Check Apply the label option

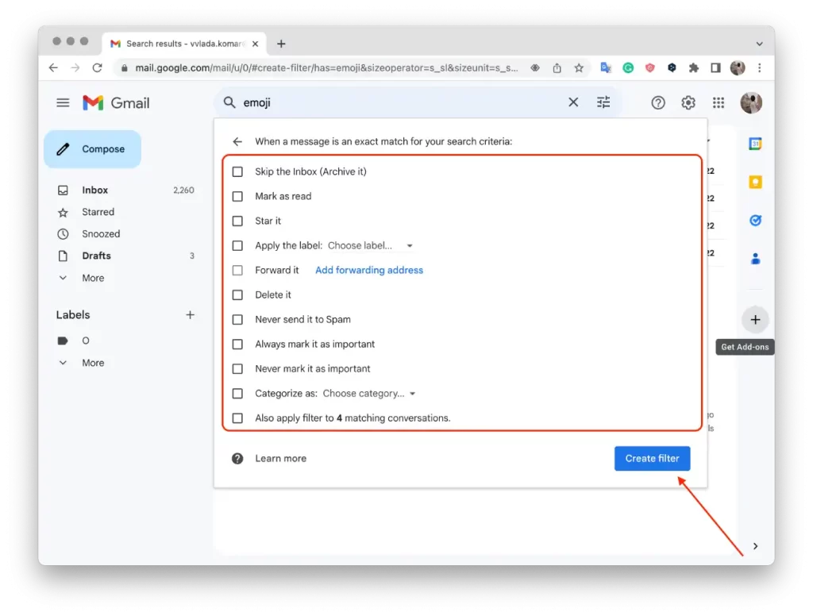237,246
